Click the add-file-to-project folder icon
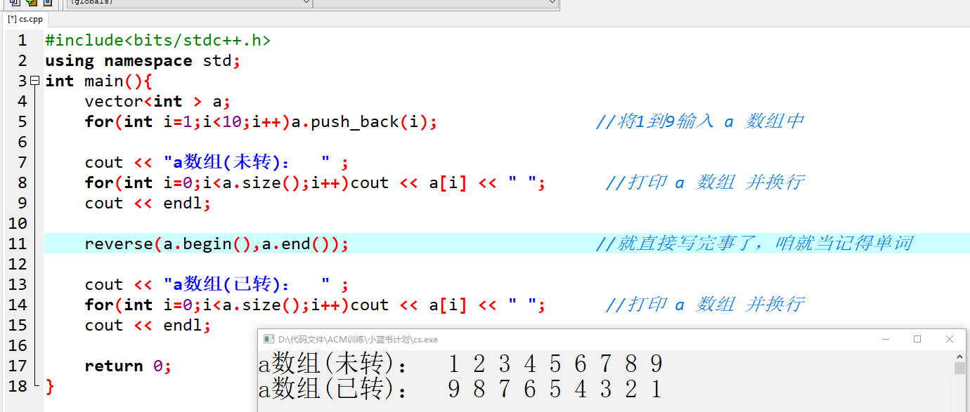This screenshot has width=970, height=412. point(32,4)
